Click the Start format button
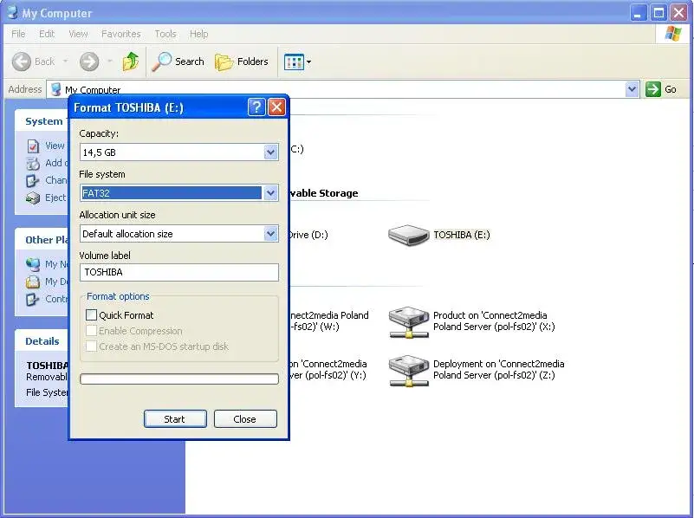 (175, 419)
